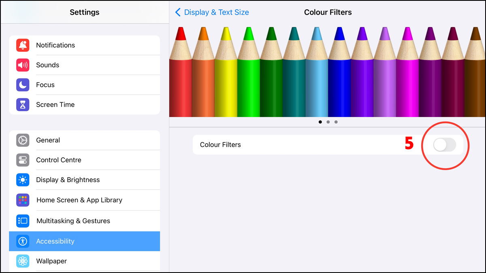
Task: Go back to Display & Text Size
Action: [x=216, y=13]
